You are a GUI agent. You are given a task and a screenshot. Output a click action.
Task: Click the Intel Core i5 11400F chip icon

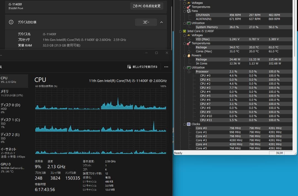pos(185,31)
